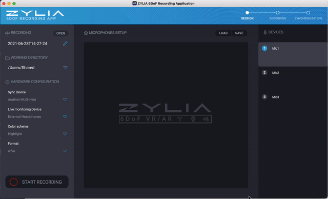Screen dimensions: 328x199
Task: Click the Sync Device label
Action: coord(17,92)
